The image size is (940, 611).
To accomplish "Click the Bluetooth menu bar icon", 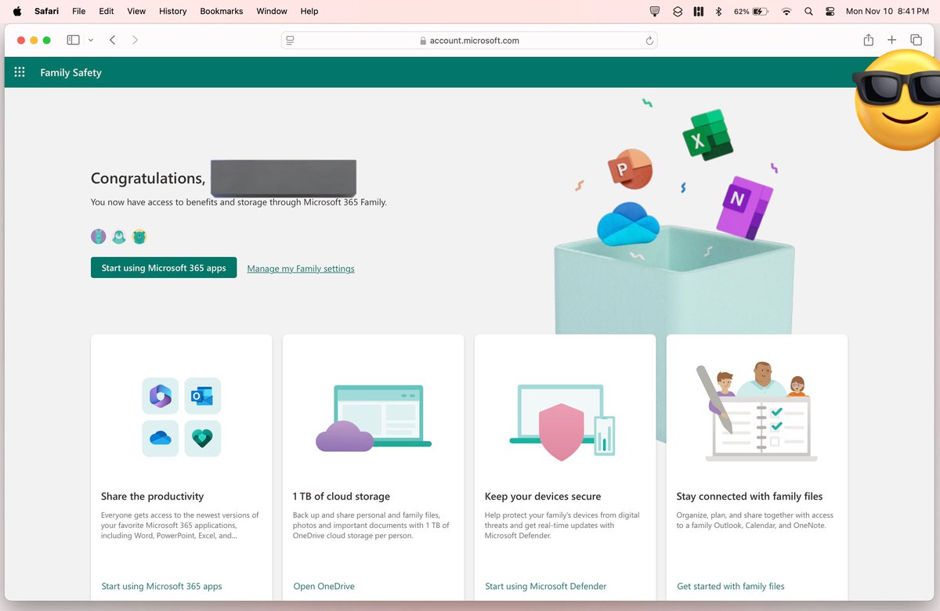I will [718, 11].
